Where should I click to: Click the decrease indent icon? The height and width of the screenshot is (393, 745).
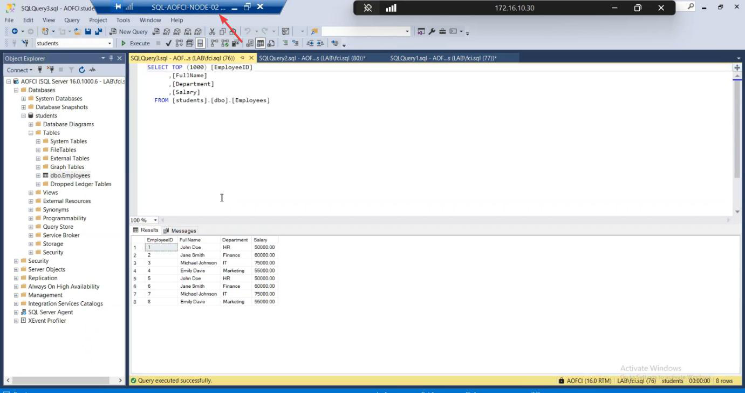(310, 43)
